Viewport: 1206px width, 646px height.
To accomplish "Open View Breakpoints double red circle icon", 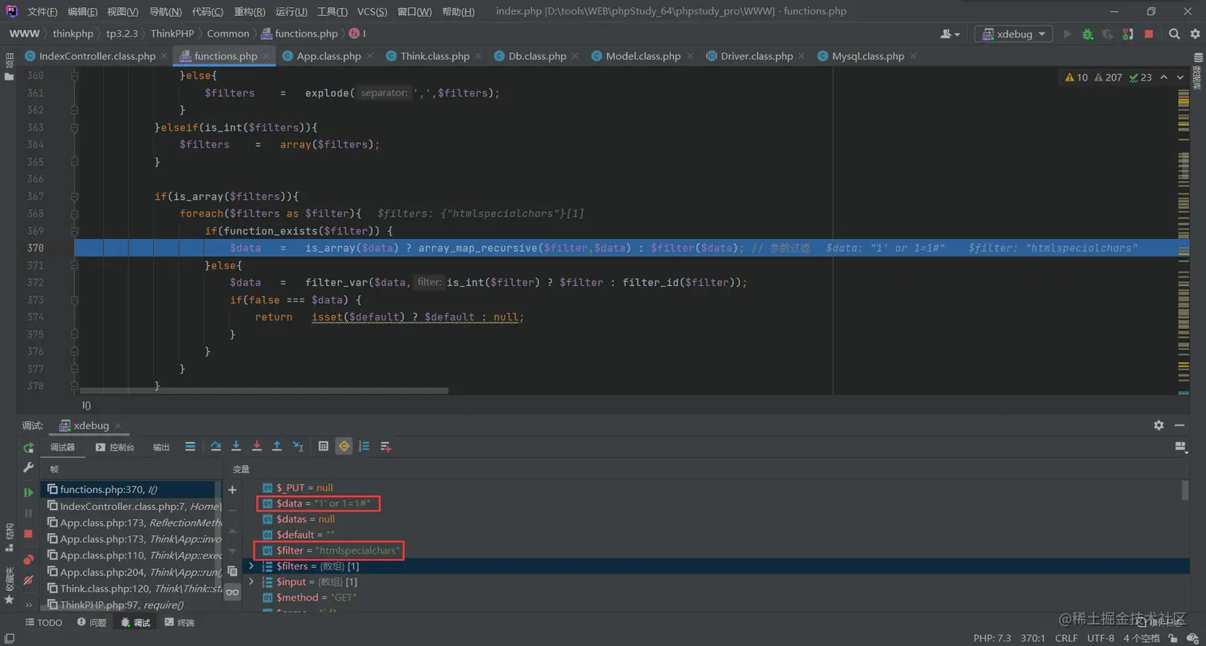I will (29, 560).
